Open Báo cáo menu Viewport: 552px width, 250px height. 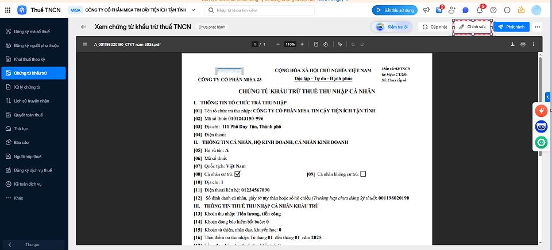33,142
